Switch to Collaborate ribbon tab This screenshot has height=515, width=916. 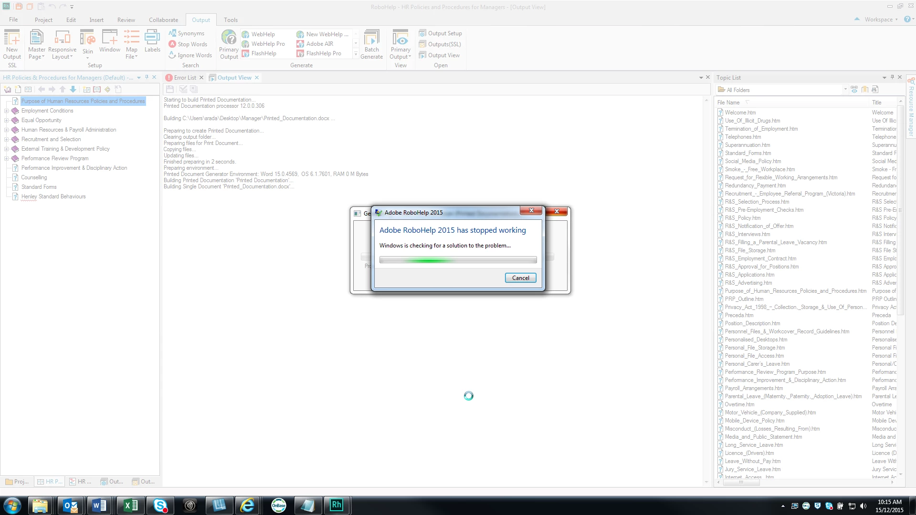coord(163,20)
